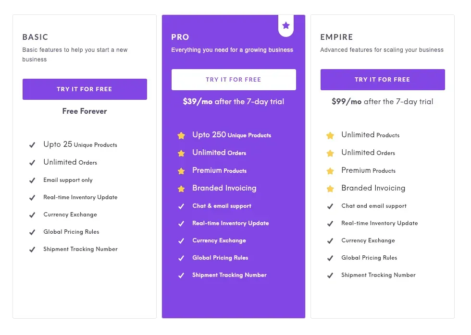
Task: Click checkmark next to Email support only
Action: (x=32, y=180)
